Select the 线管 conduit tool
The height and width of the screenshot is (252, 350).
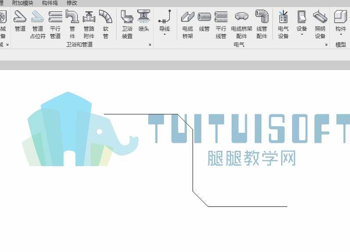204,21
